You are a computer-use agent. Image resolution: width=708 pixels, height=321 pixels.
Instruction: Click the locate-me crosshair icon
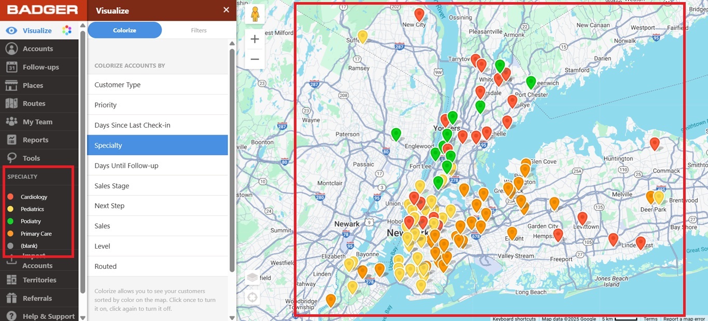click(252, 297)
